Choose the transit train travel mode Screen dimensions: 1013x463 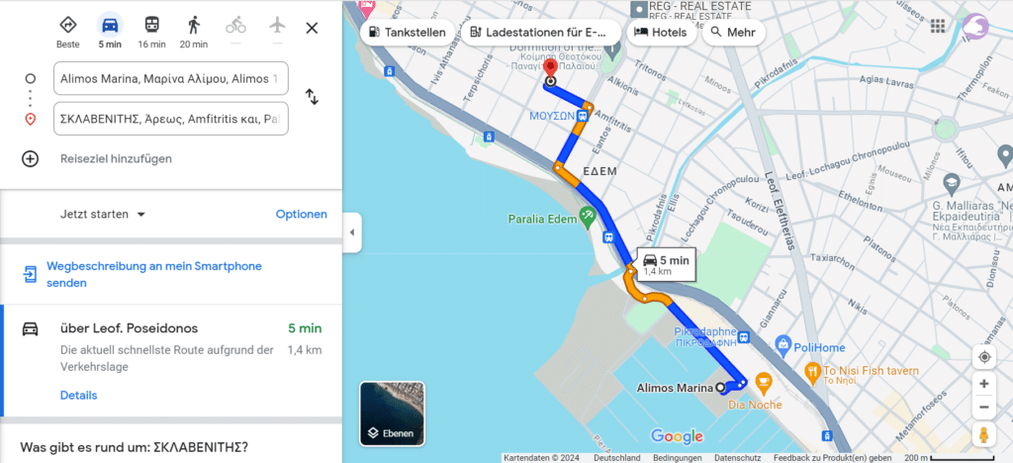[151, 25]
